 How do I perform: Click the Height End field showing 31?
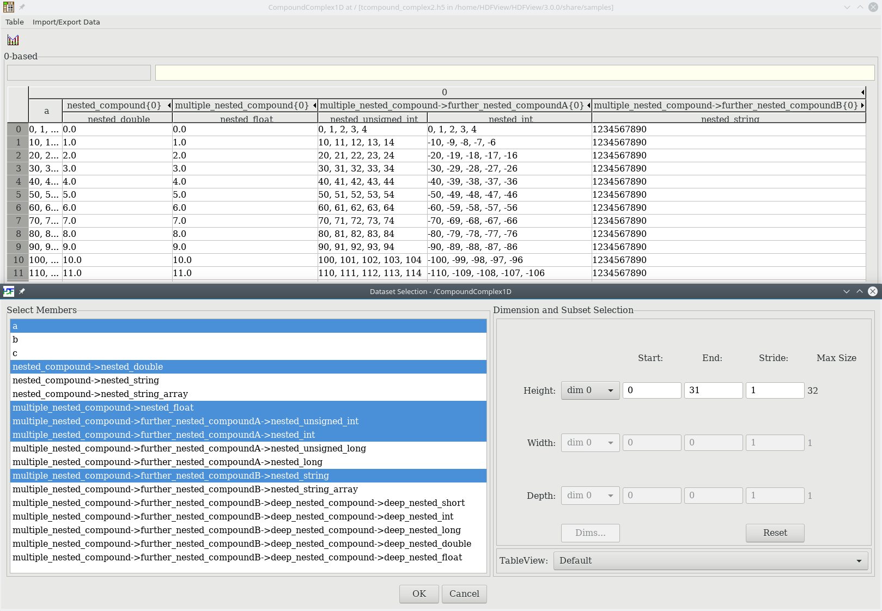713,390
